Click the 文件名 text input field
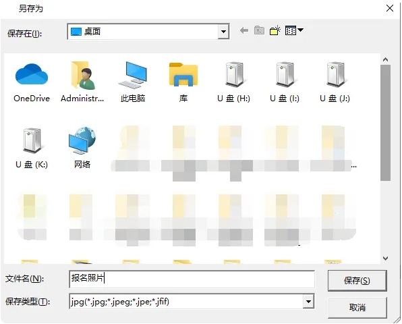The image size is (402, 324). [x=192, y=279]
